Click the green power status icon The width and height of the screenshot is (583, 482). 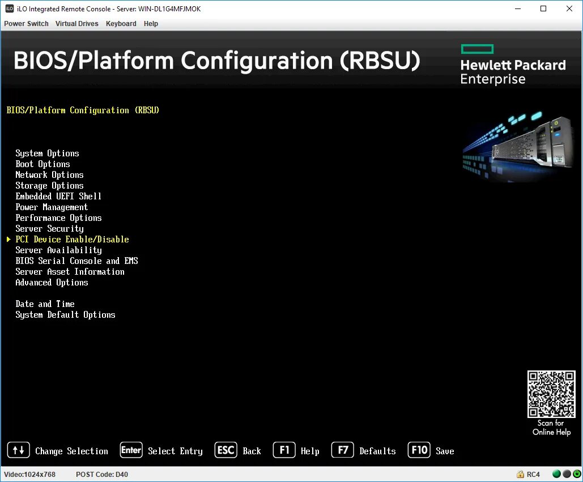click(x=577, y=474)
